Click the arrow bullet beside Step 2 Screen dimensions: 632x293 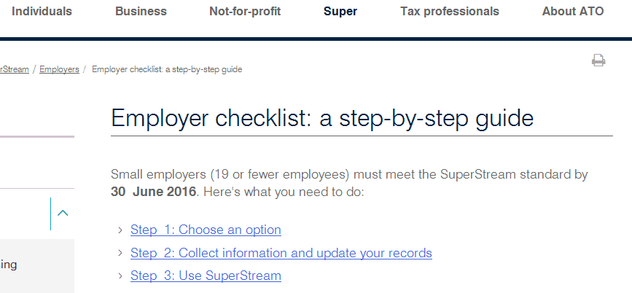click(120, 253)
